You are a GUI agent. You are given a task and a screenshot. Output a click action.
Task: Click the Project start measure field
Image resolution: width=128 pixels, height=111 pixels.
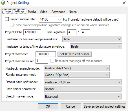(x=42, y=61)
